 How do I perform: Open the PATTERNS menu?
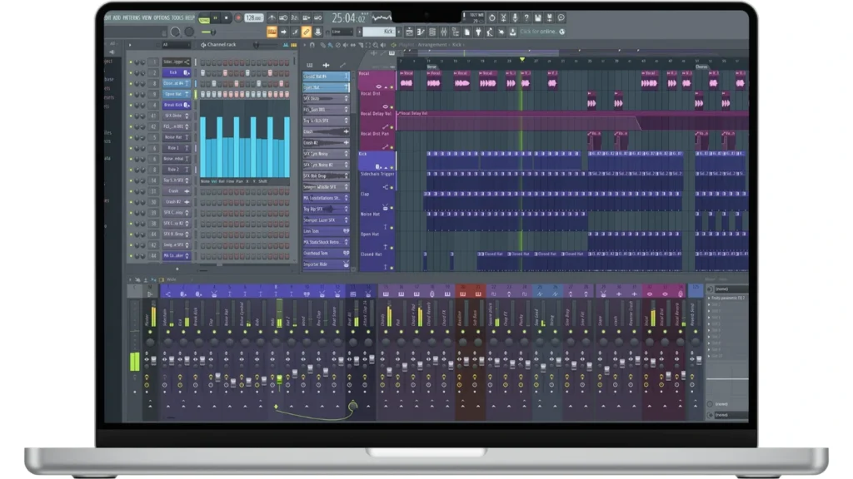click(131, 17)
